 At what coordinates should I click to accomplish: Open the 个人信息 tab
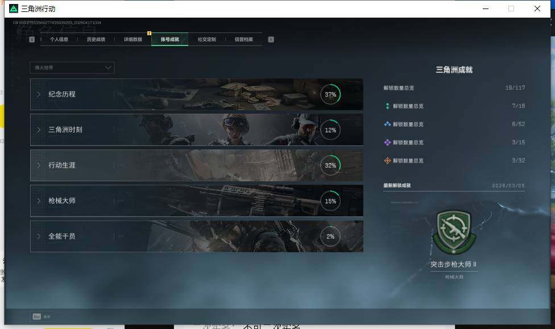59,40
